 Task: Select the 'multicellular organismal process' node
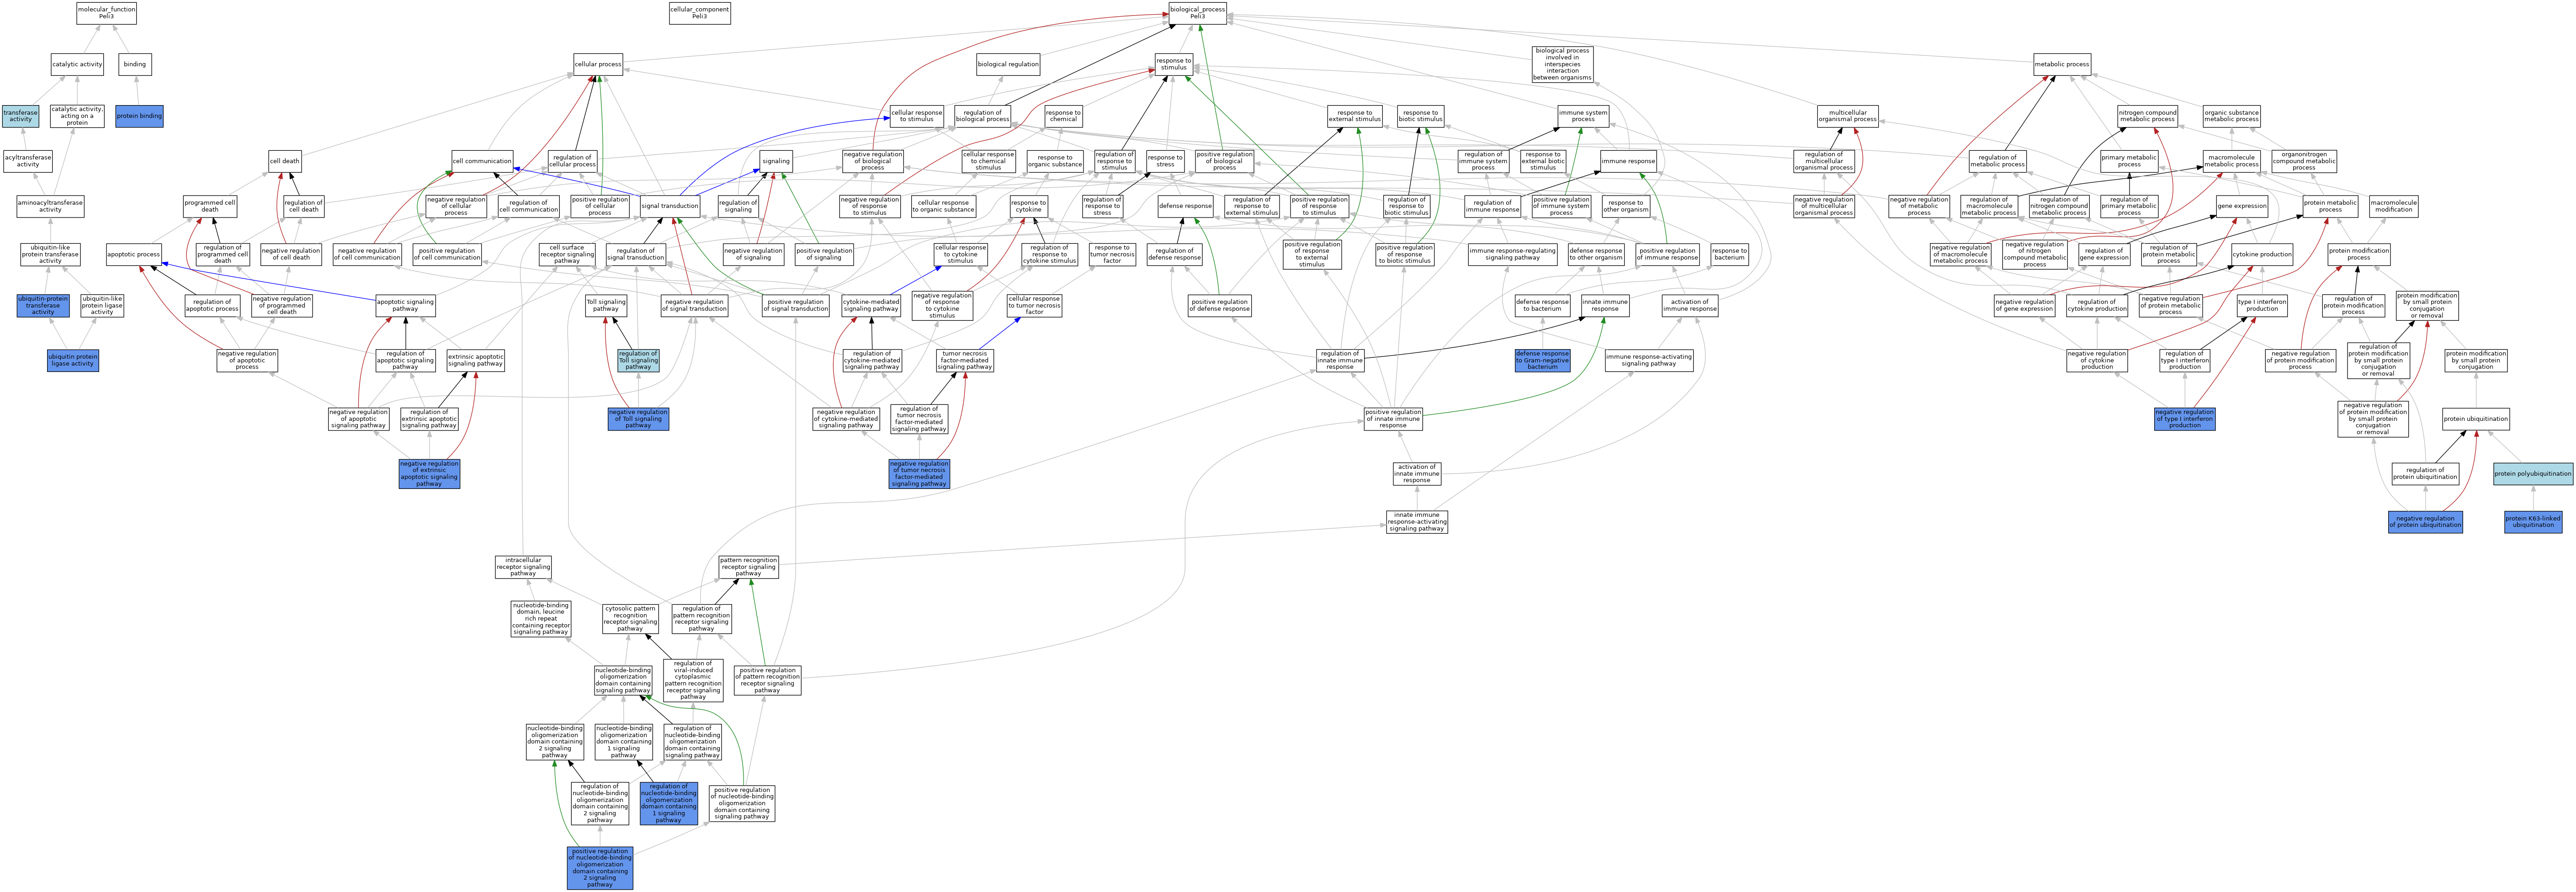click(x=1847, y=116)
